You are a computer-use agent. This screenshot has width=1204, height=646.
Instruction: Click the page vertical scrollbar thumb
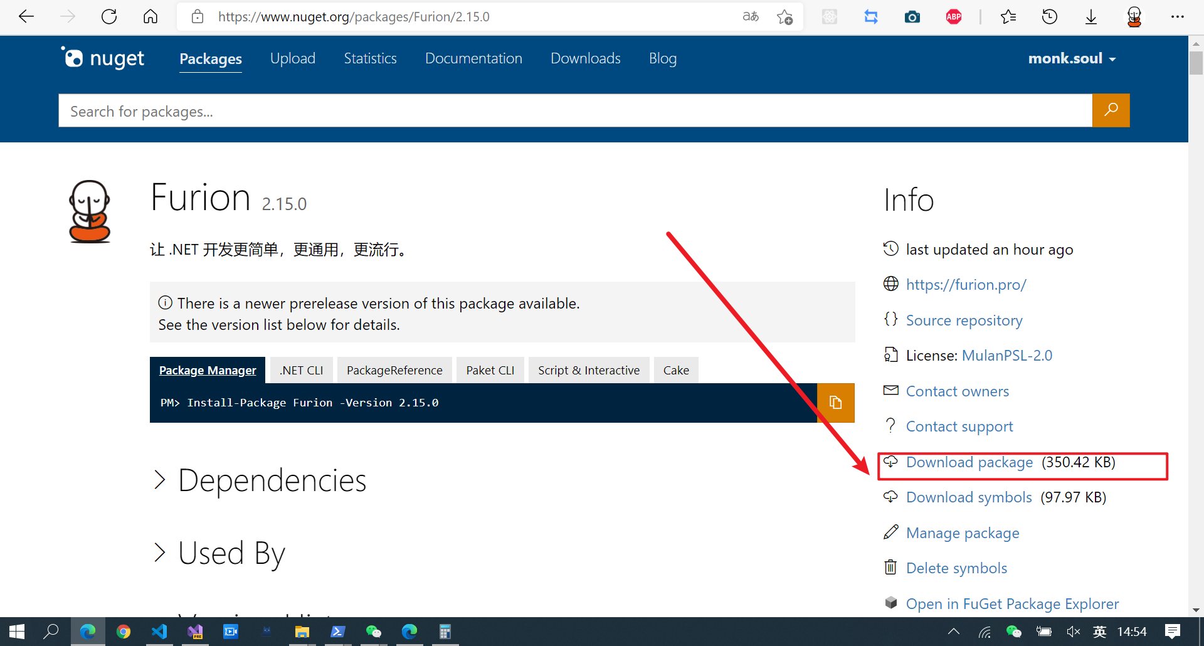[x=1196, y=63]
